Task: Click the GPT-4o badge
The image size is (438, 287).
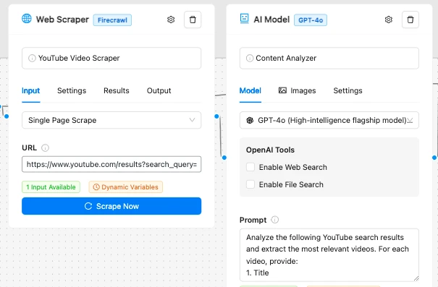Action: tap(311, 20)
